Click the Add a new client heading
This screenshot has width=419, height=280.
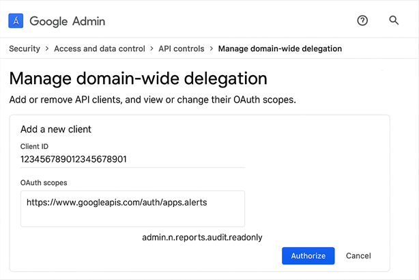tap(56, 129)
